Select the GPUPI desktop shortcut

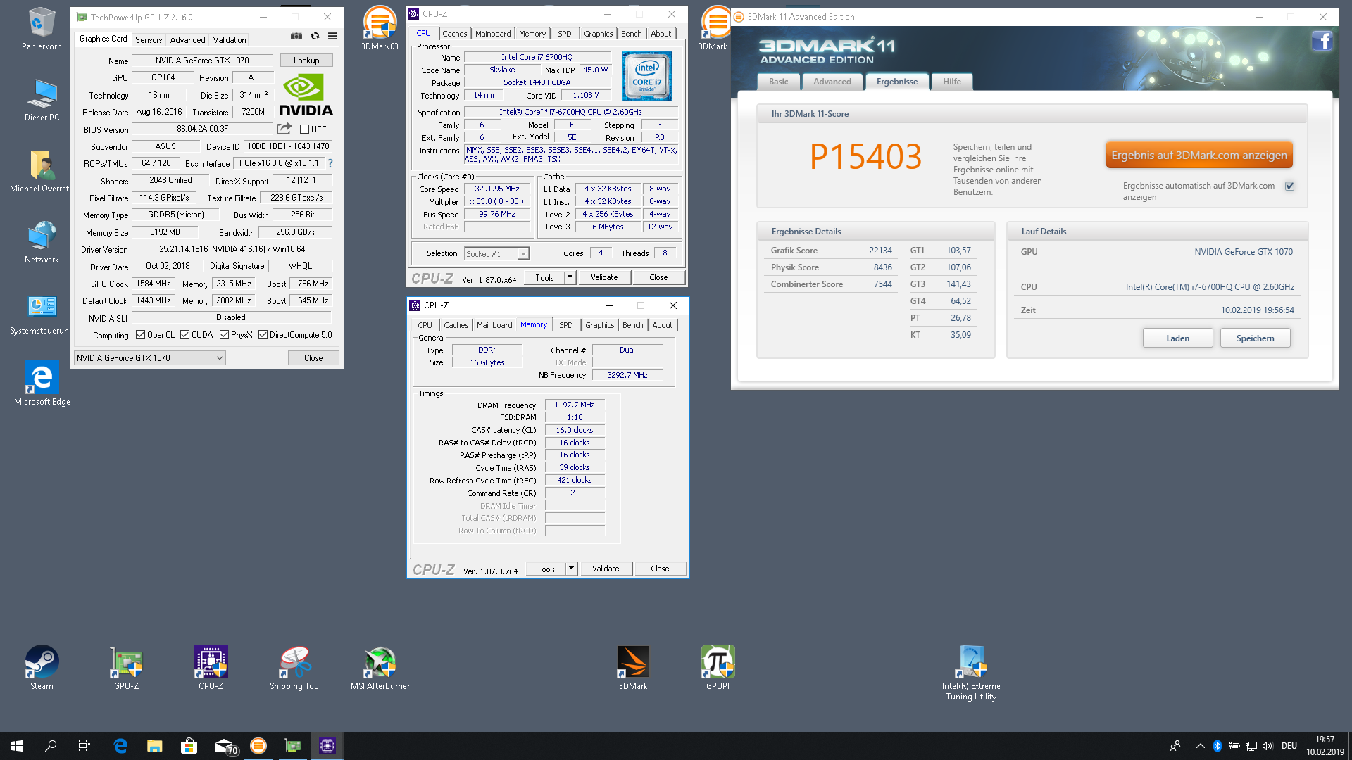coord(718,668)
